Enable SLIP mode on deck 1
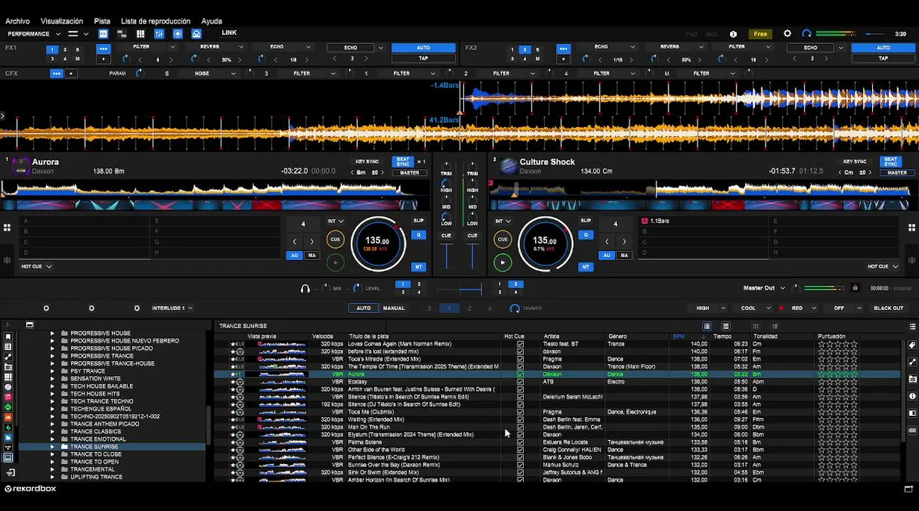This screenshot has height=511, width=919. tap(419, 221)
